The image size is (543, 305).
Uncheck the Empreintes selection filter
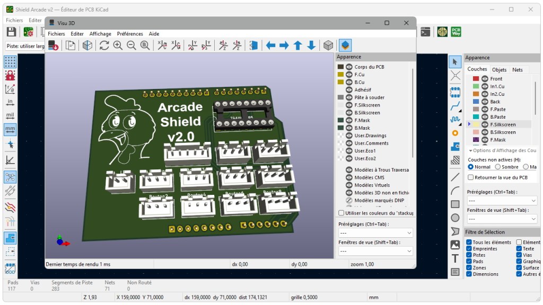(468, 248)
